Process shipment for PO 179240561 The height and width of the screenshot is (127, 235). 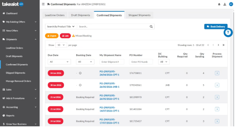pyautogui.click(x=217, y=85)
